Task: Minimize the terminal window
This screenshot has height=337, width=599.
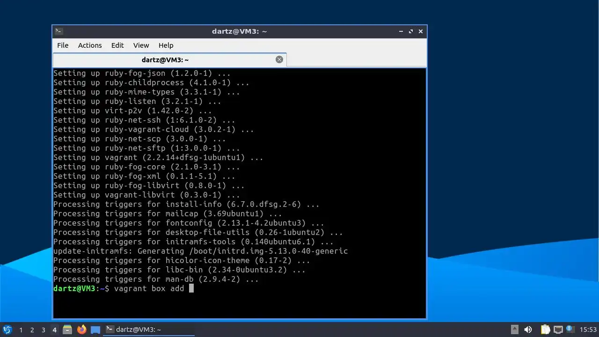Action: (x=401, y=31)
